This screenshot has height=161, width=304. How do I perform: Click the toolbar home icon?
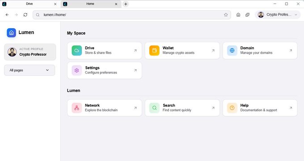pyautogui.click(x=238, y=15)
